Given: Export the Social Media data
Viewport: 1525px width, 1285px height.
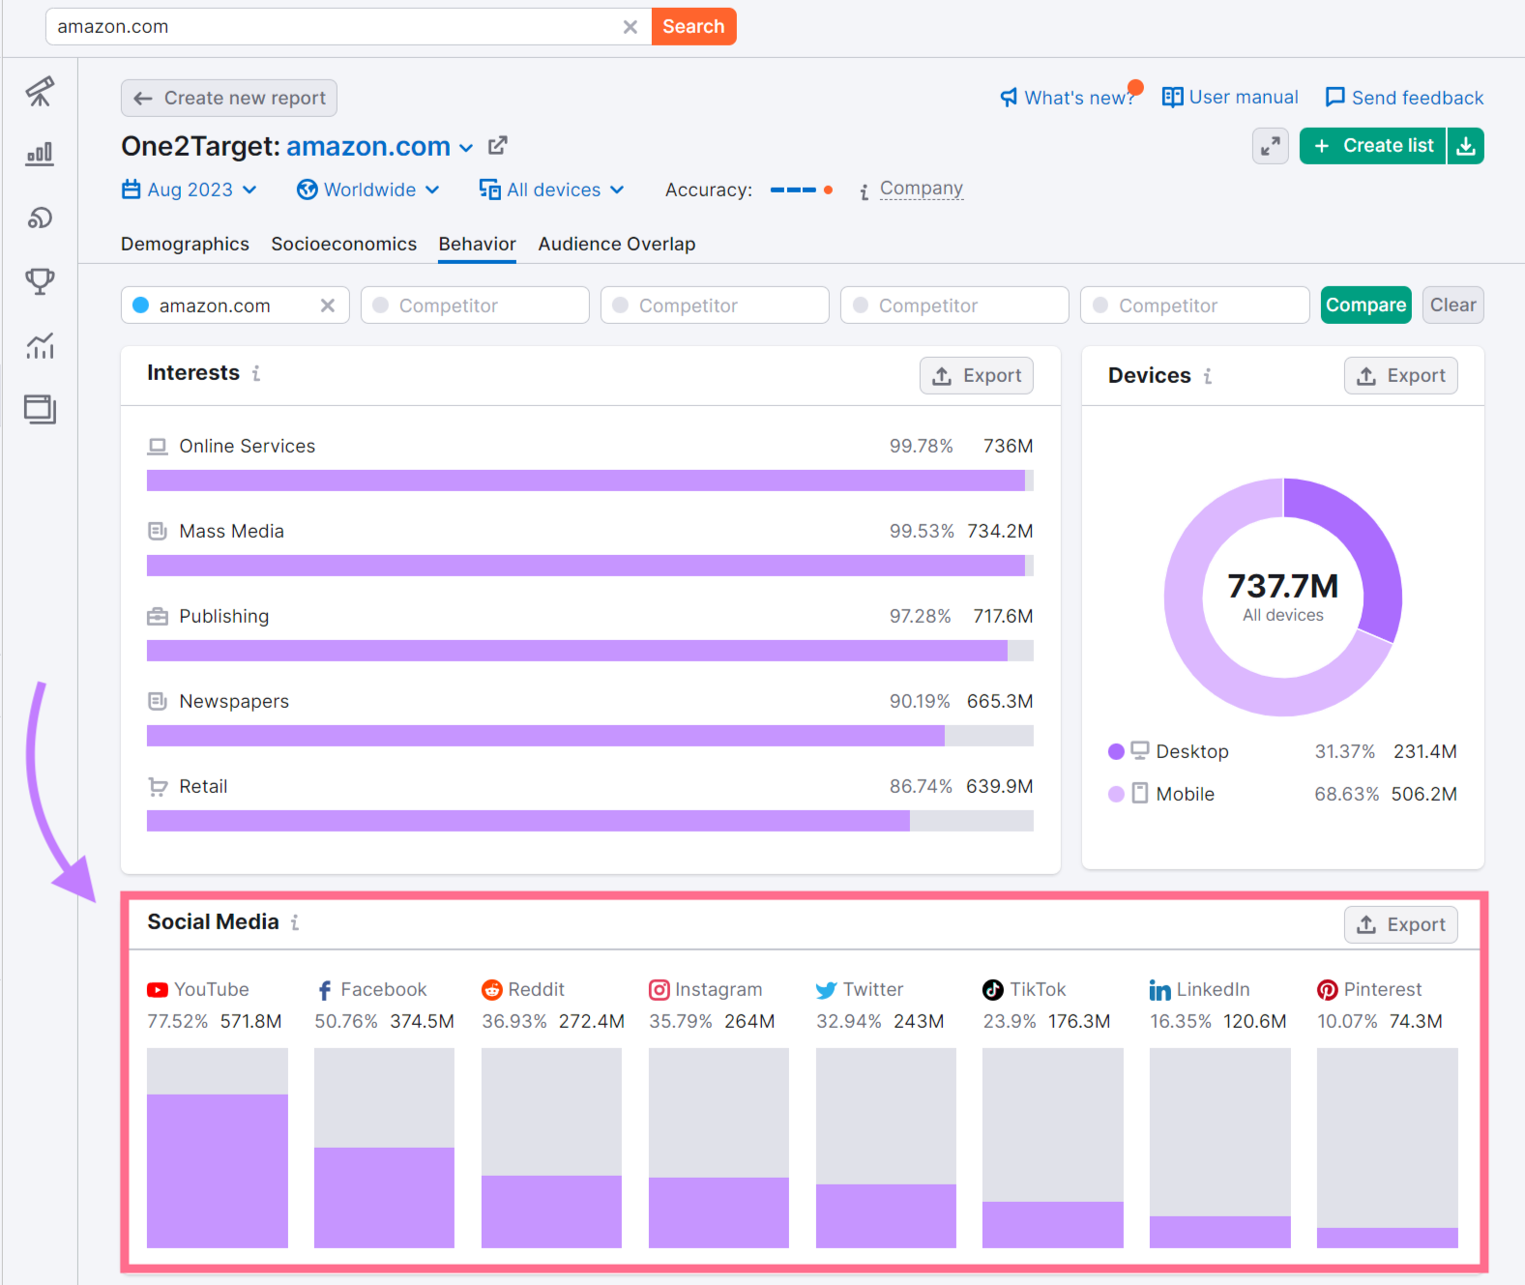Looking at the screenshot, I should point(1400,925).
